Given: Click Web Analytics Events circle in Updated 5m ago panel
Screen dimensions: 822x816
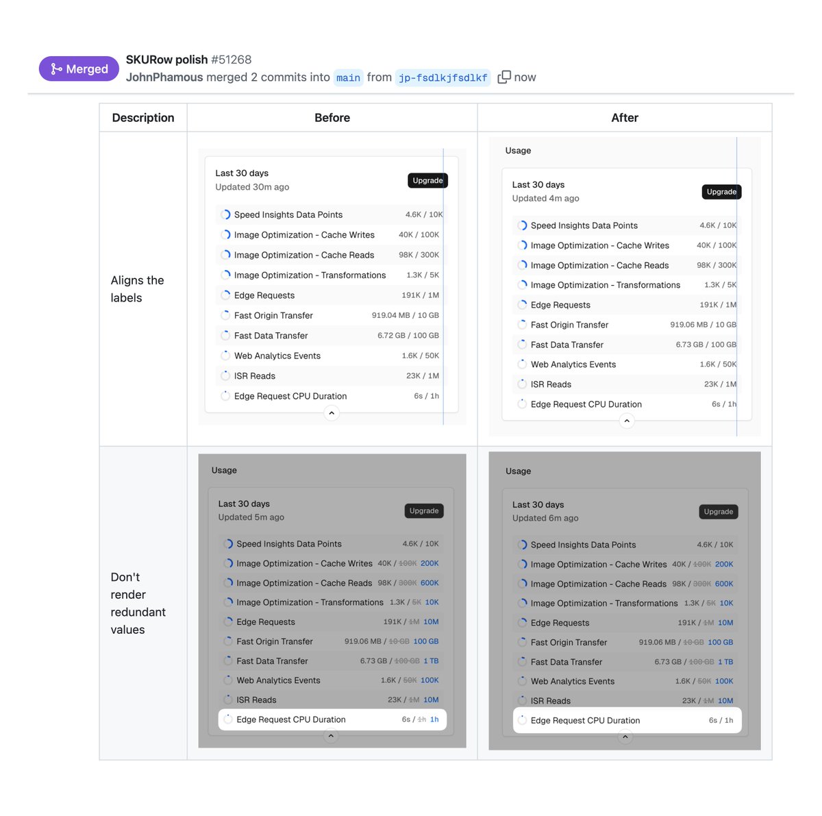Looking at the screenshot, I should point(228,680).
